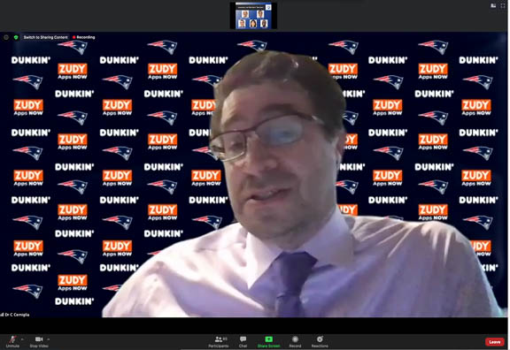Open the meeting info icon
The height and width of the screenshot is (350, 510).
pyautogui.click(x=6, y=37)
